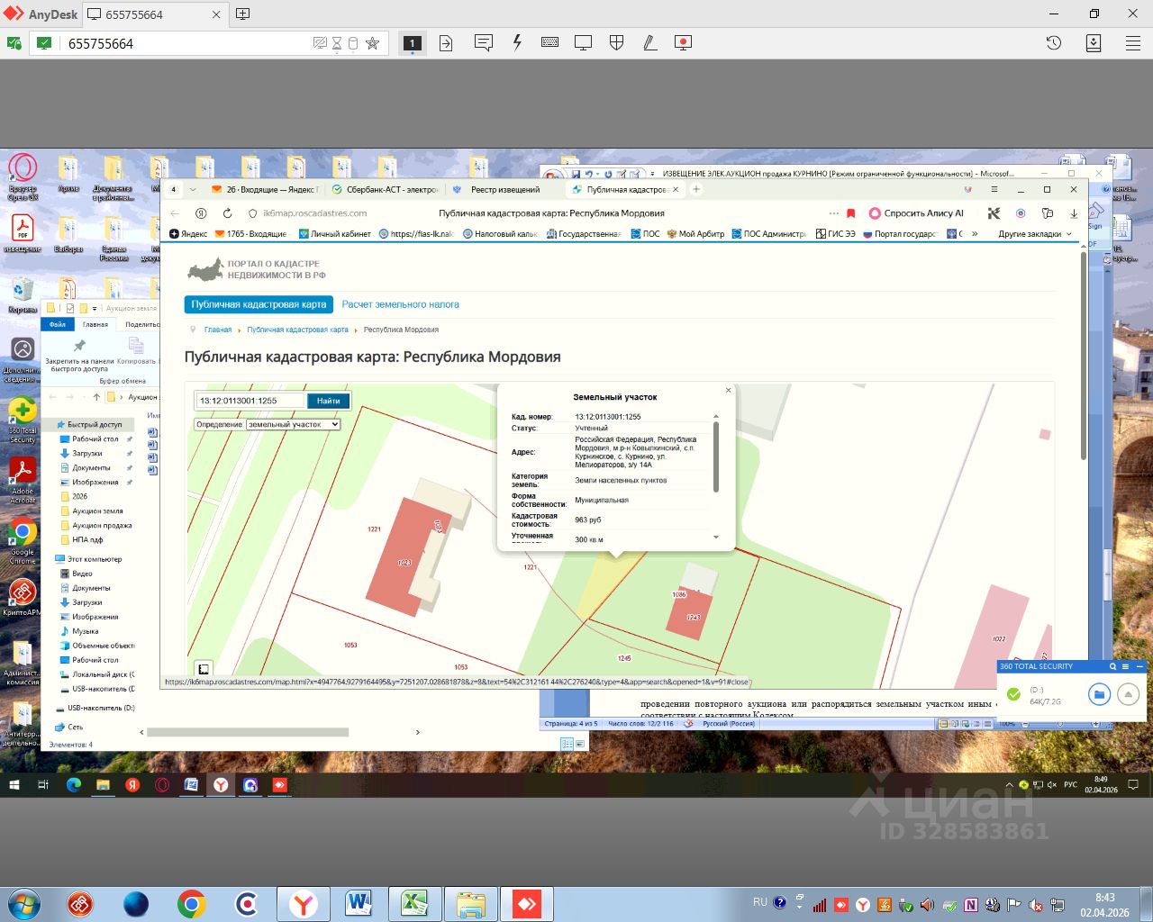Click the AnyDesk whiteboard pen icon

(649, 42)
